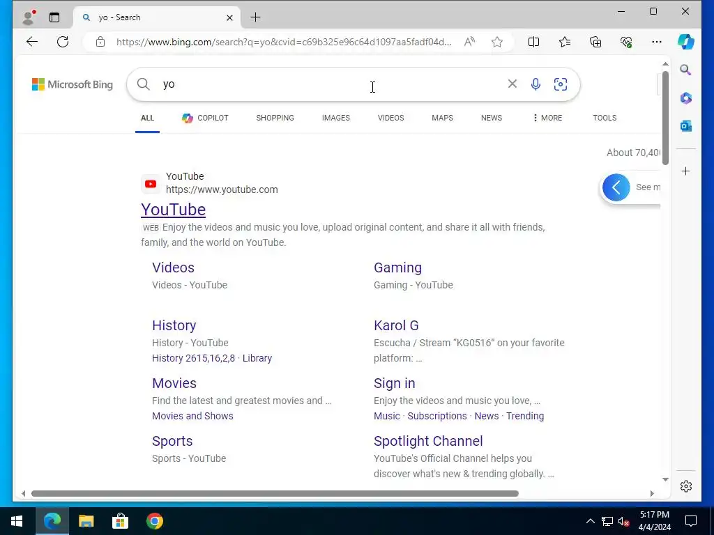Open the Sports sitelink
The height and width of the screenshot is (535, 714).
coord(172,441)
